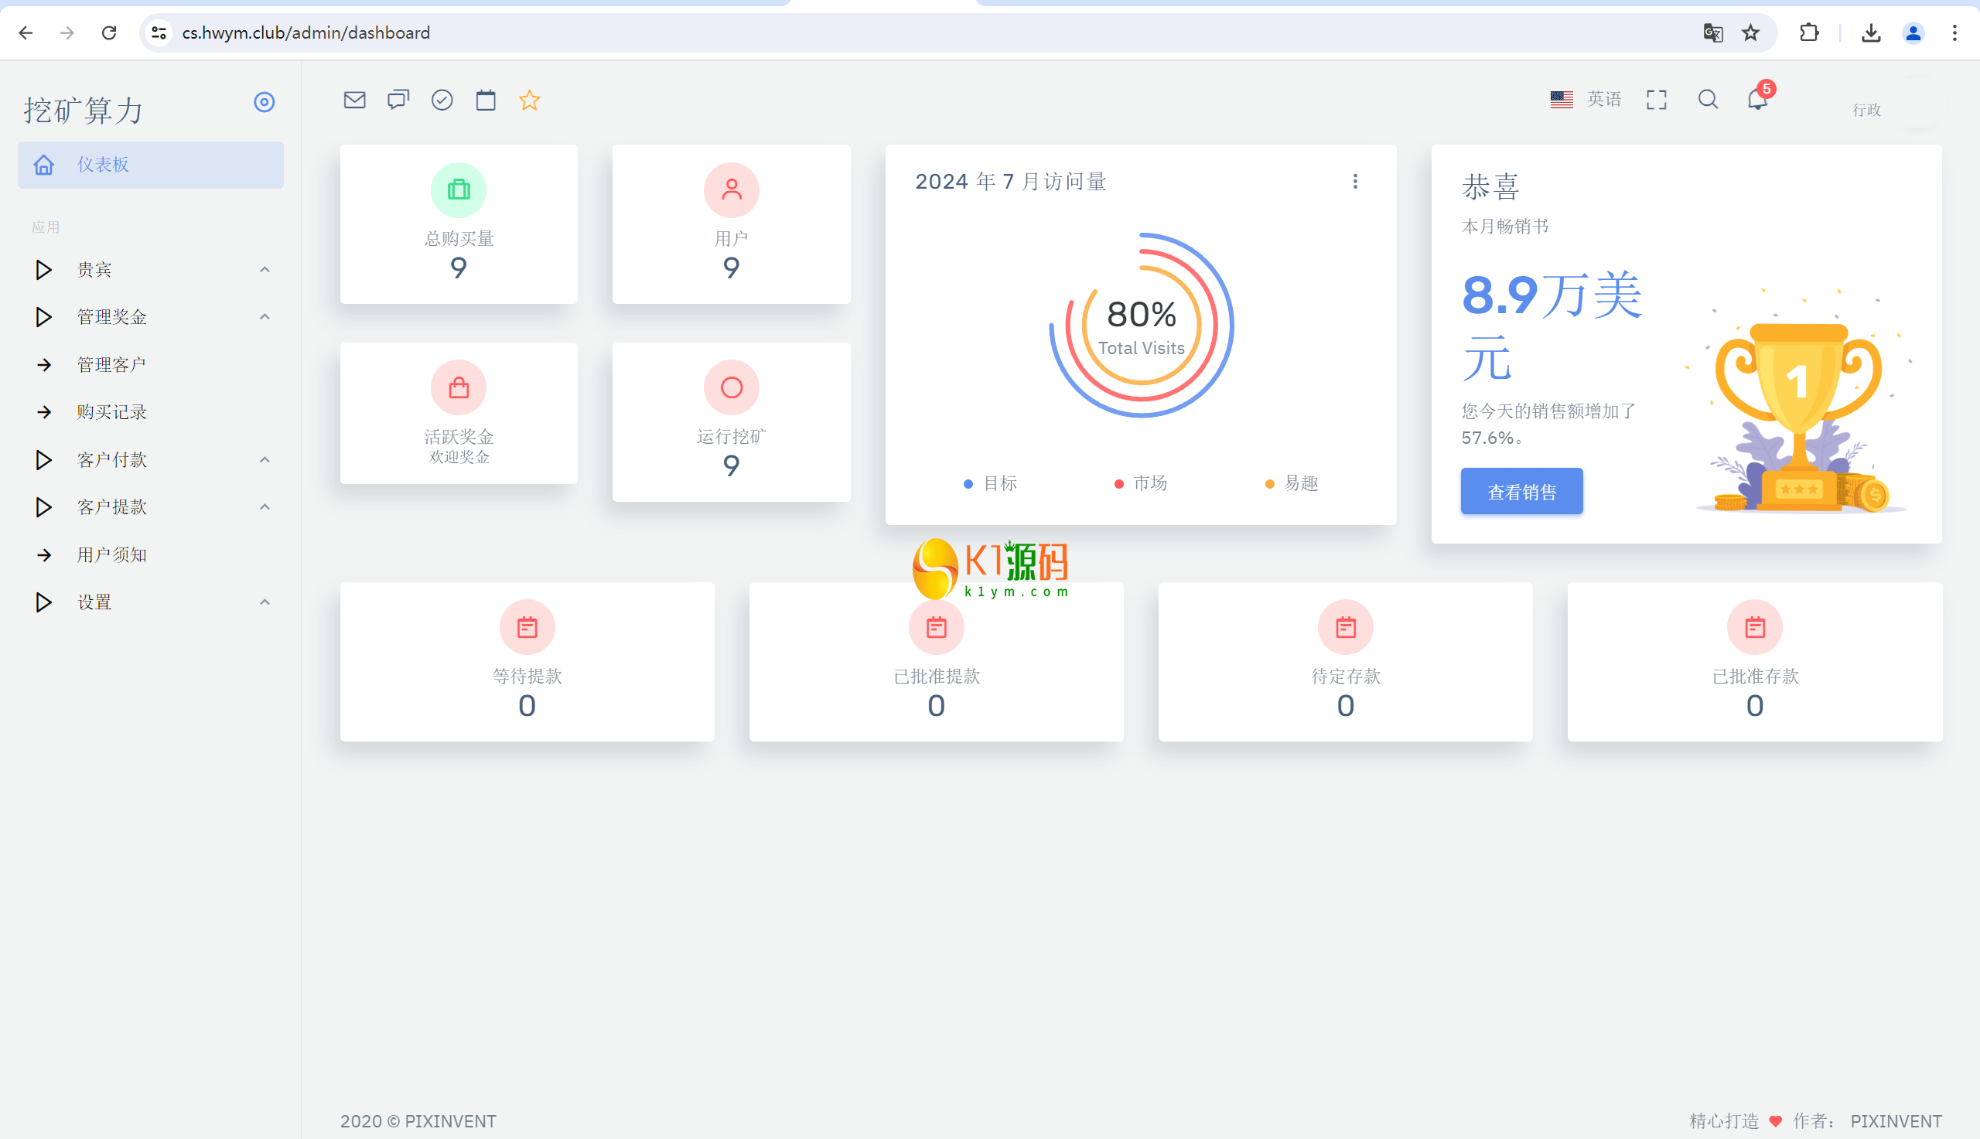Open browser extensions puzzle icon
Viewport: 1980px width, 1139px height.
click(x=1808, y=32)
